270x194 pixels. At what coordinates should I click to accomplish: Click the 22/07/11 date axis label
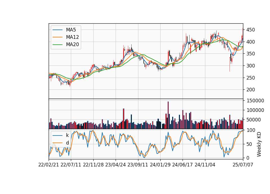(x=71, y=165)
